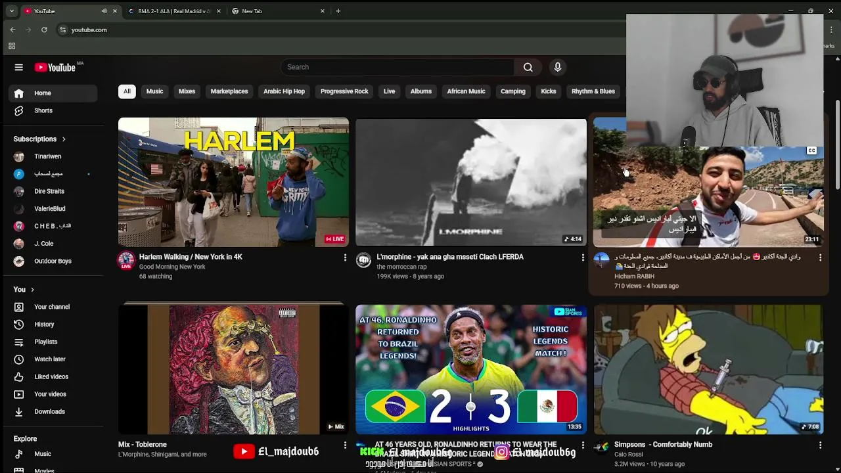Select the Arabic Hip Hop chip
Screen dimensions: 841x473
click(x=284, y=91)
